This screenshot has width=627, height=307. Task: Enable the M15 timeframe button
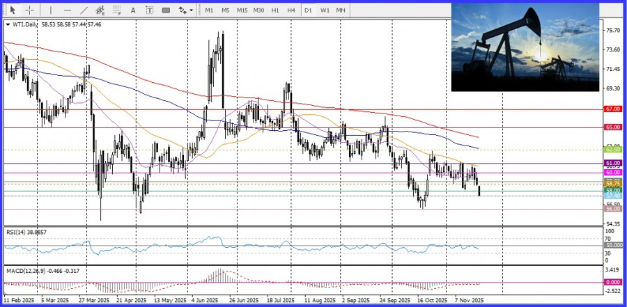pyautogui.click(x=242, y=10)
